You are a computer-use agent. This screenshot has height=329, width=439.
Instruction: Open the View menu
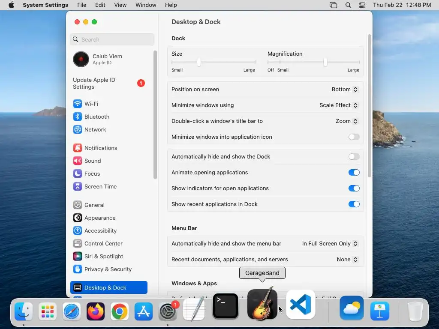(x=120, y=5)
